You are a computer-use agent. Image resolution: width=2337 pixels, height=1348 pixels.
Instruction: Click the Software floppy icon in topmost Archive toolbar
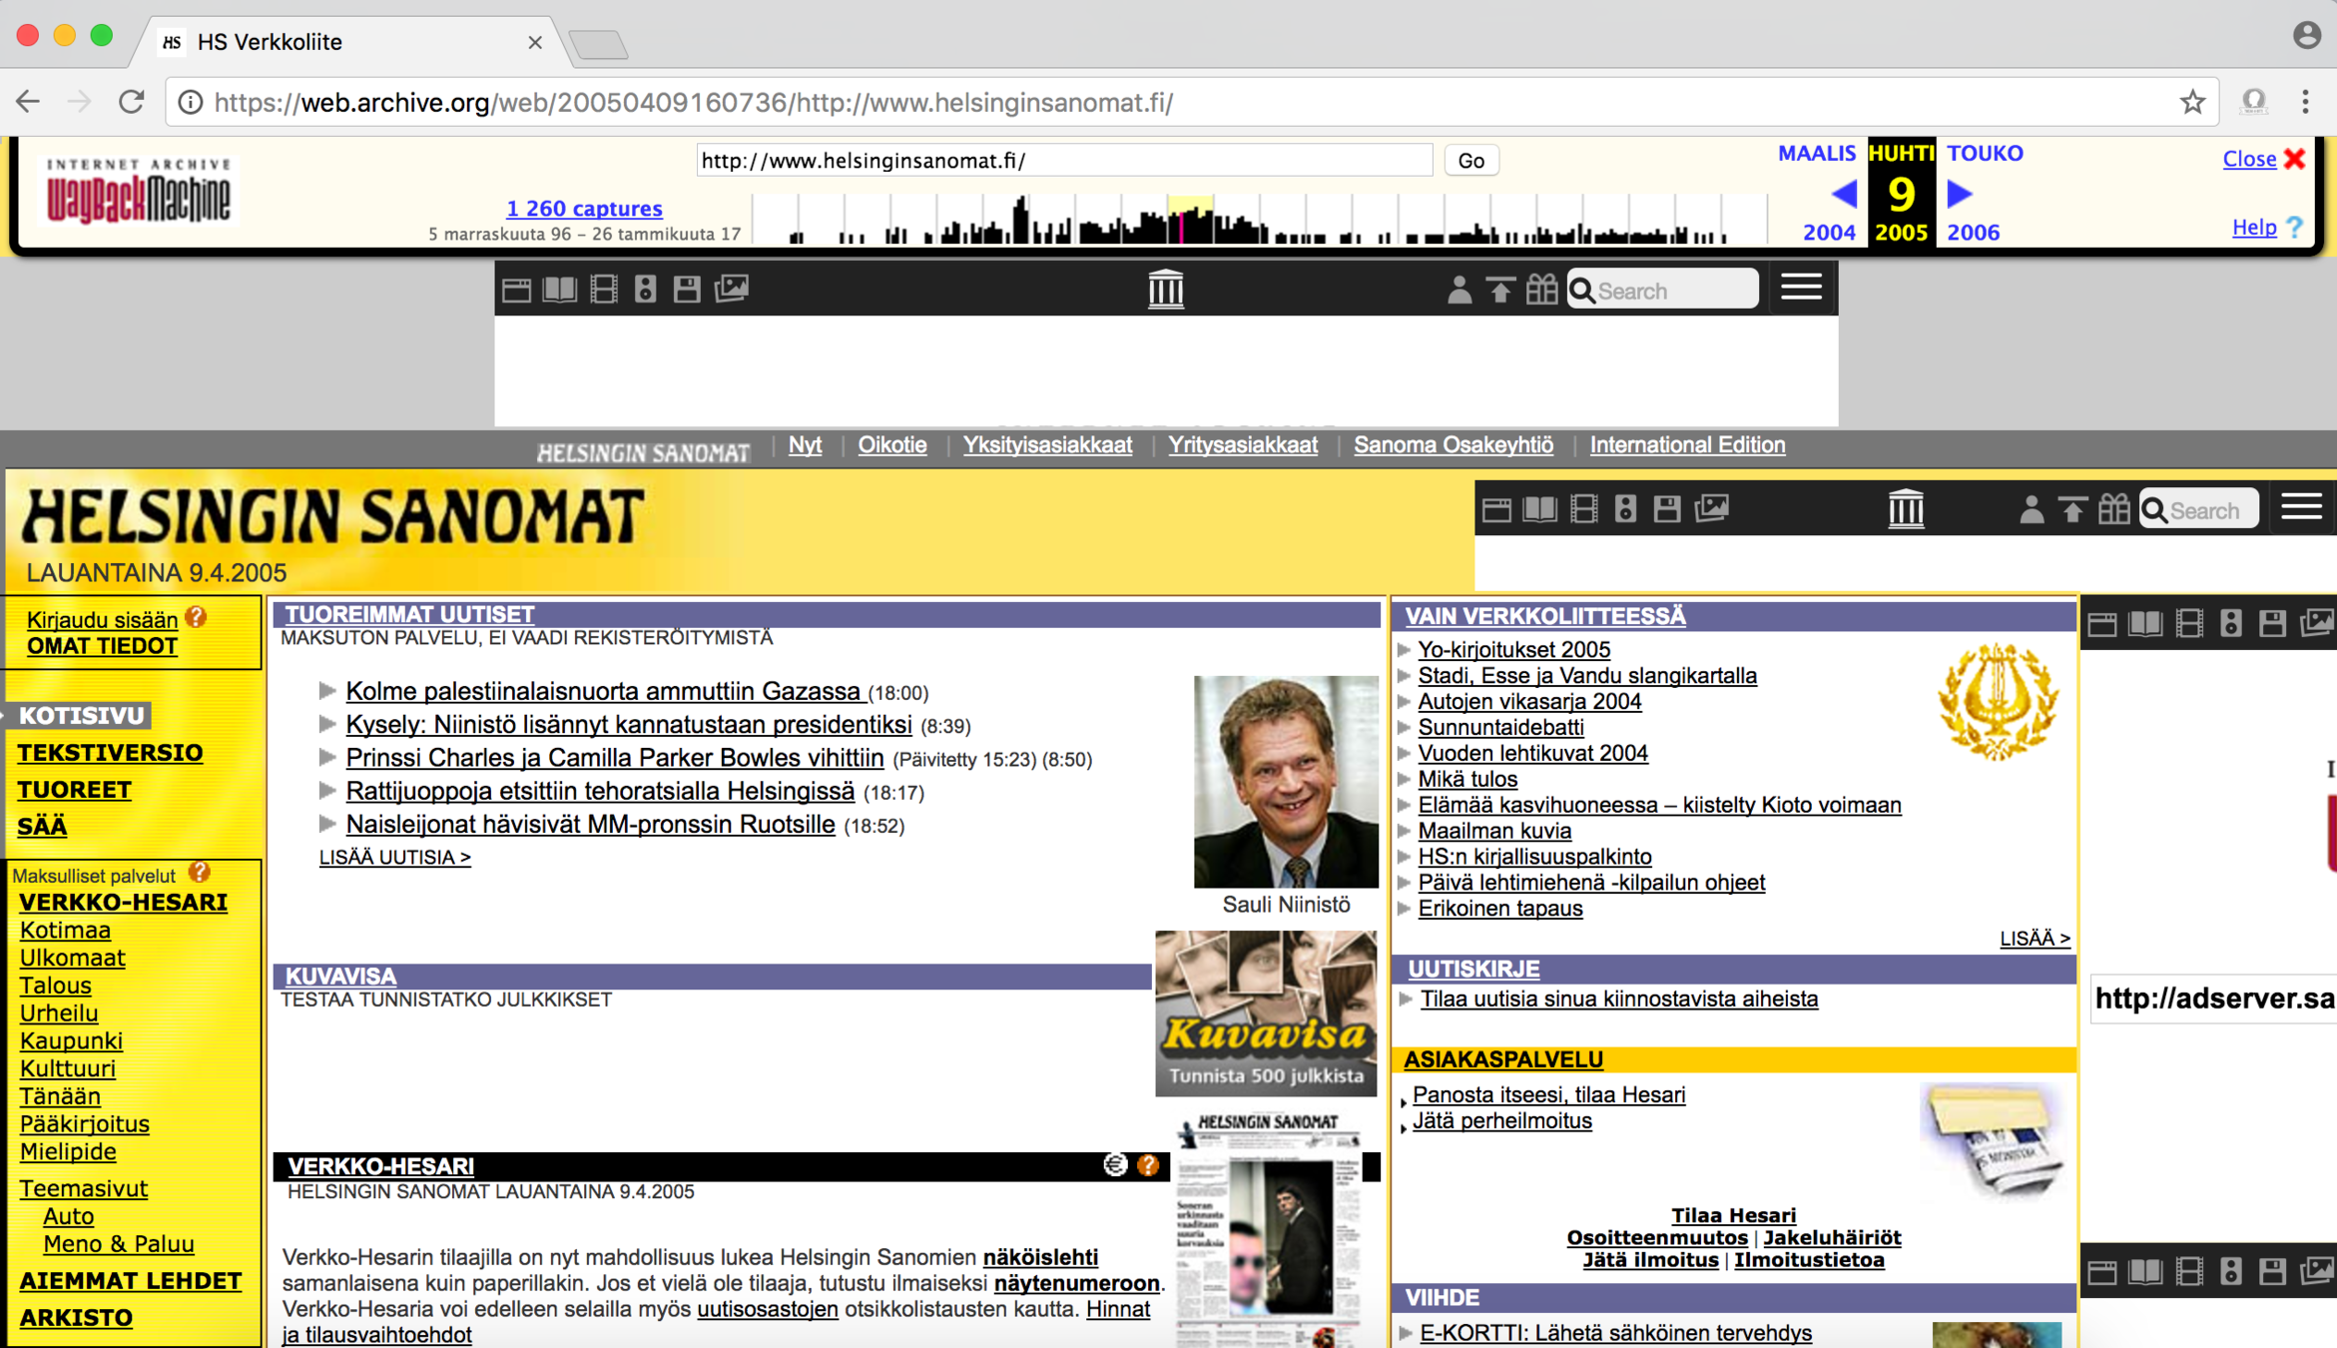pyautogui.click(x=687, y=290)
